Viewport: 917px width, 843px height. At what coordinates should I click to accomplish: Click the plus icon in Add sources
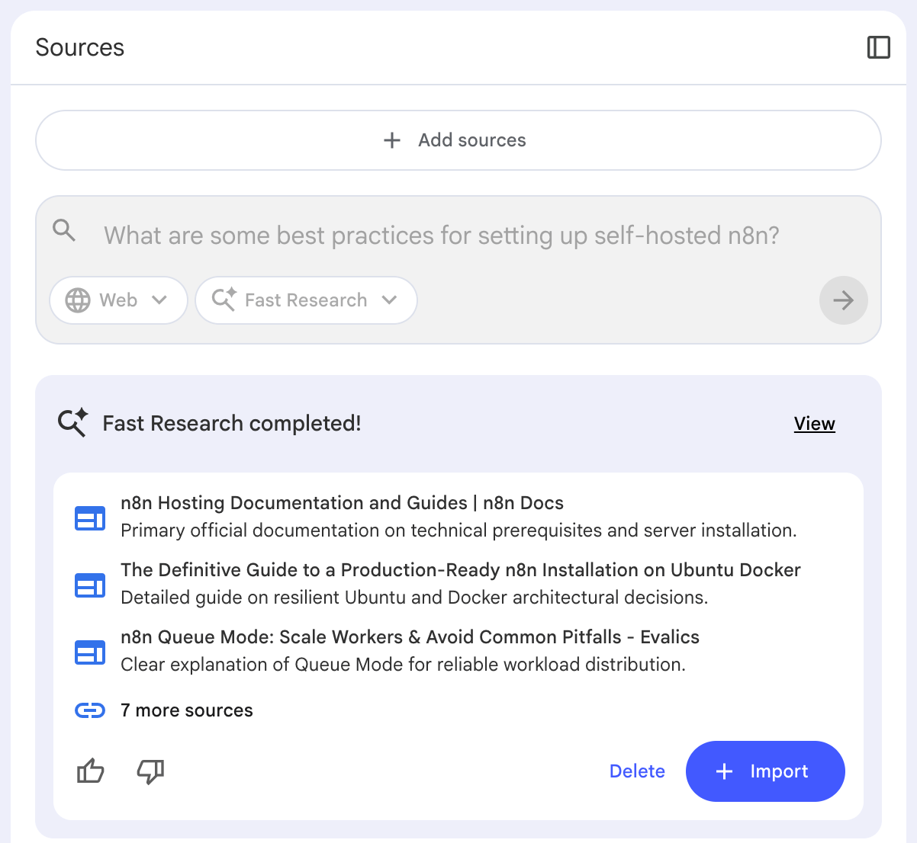tap(392, 140)
